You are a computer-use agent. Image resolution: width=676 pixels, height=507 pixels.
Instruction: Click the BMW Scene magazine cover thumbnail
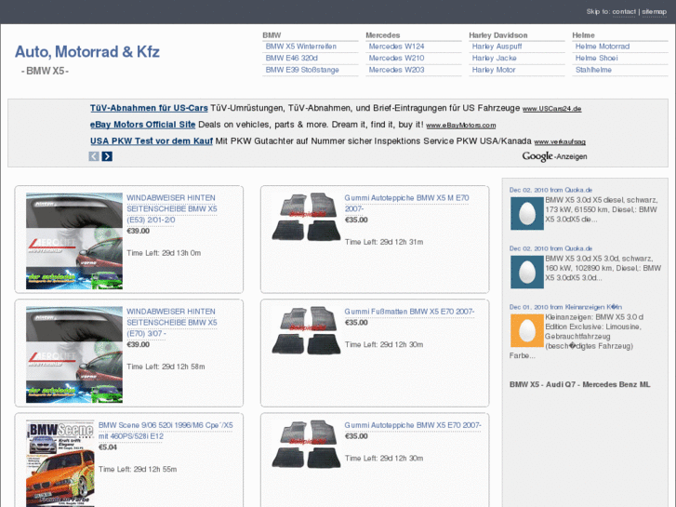pos(60,463)
